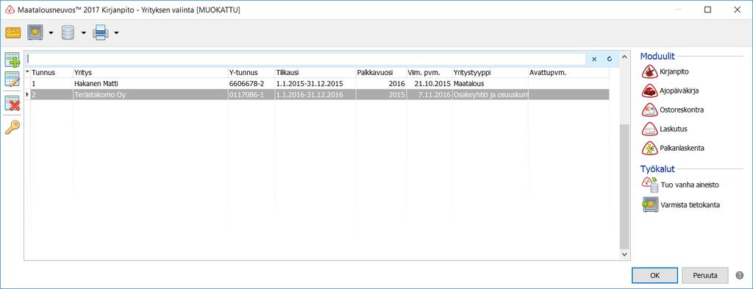Image resolution: width=753 pixels, height=289 pixels.
Task: Click the license key card toolbar icon
Action: (13, 32)
